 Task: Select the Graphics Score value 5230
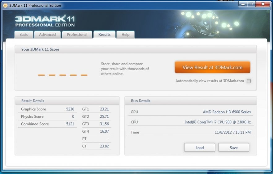pyautogui.click(x=70, y=109)
